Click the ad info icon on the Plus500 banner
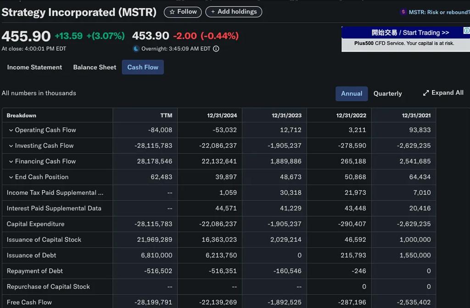The width and height of the screenshot is (470, 308). coord(467,30)
